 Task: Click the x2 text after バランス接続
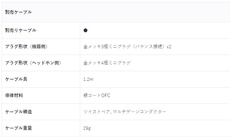coord(169,47)
